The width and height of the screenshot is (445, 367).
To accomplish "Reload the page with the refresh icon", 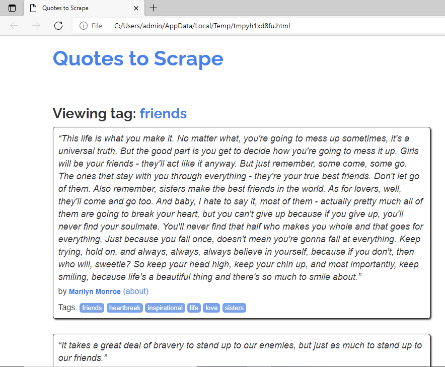I will click(58, 26).
